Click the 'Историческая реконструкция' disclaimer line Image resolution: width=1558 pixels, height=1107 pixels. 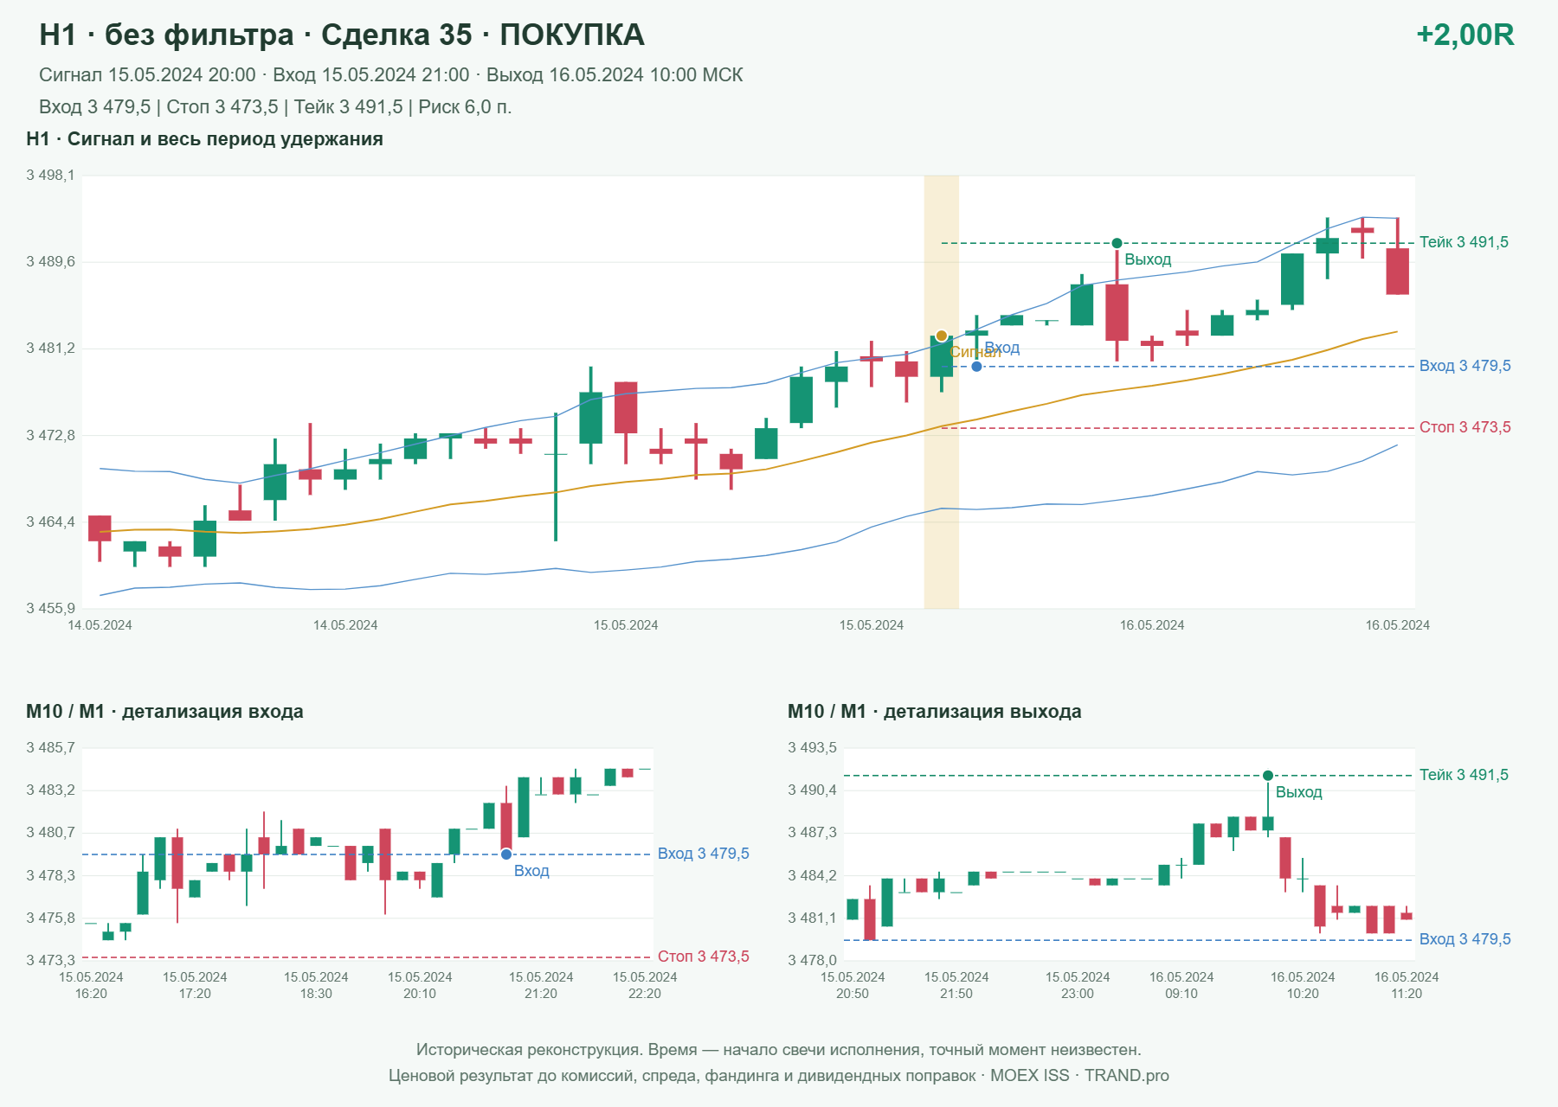[x=779, y=1050]
